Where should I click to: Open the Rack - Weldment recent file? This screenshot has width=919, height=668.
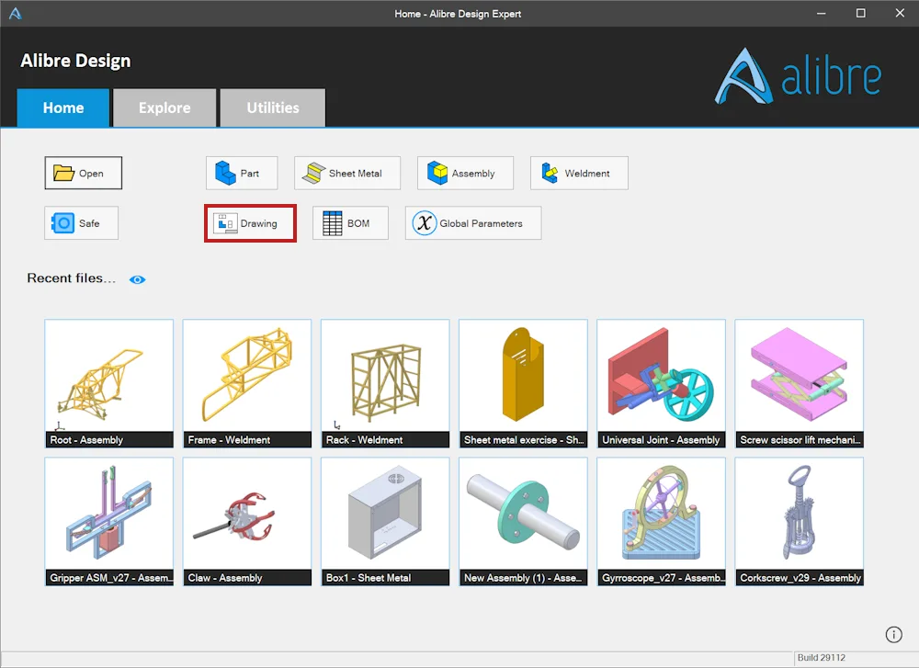click(x=385, y=384)
